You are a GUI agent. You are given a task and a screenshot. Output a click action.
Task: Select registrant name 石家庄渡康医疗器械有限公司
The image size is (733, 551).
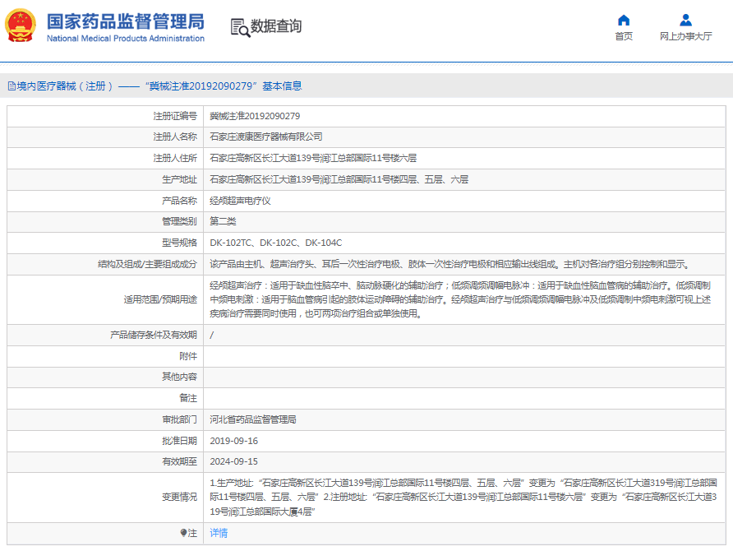coord(266,137)
